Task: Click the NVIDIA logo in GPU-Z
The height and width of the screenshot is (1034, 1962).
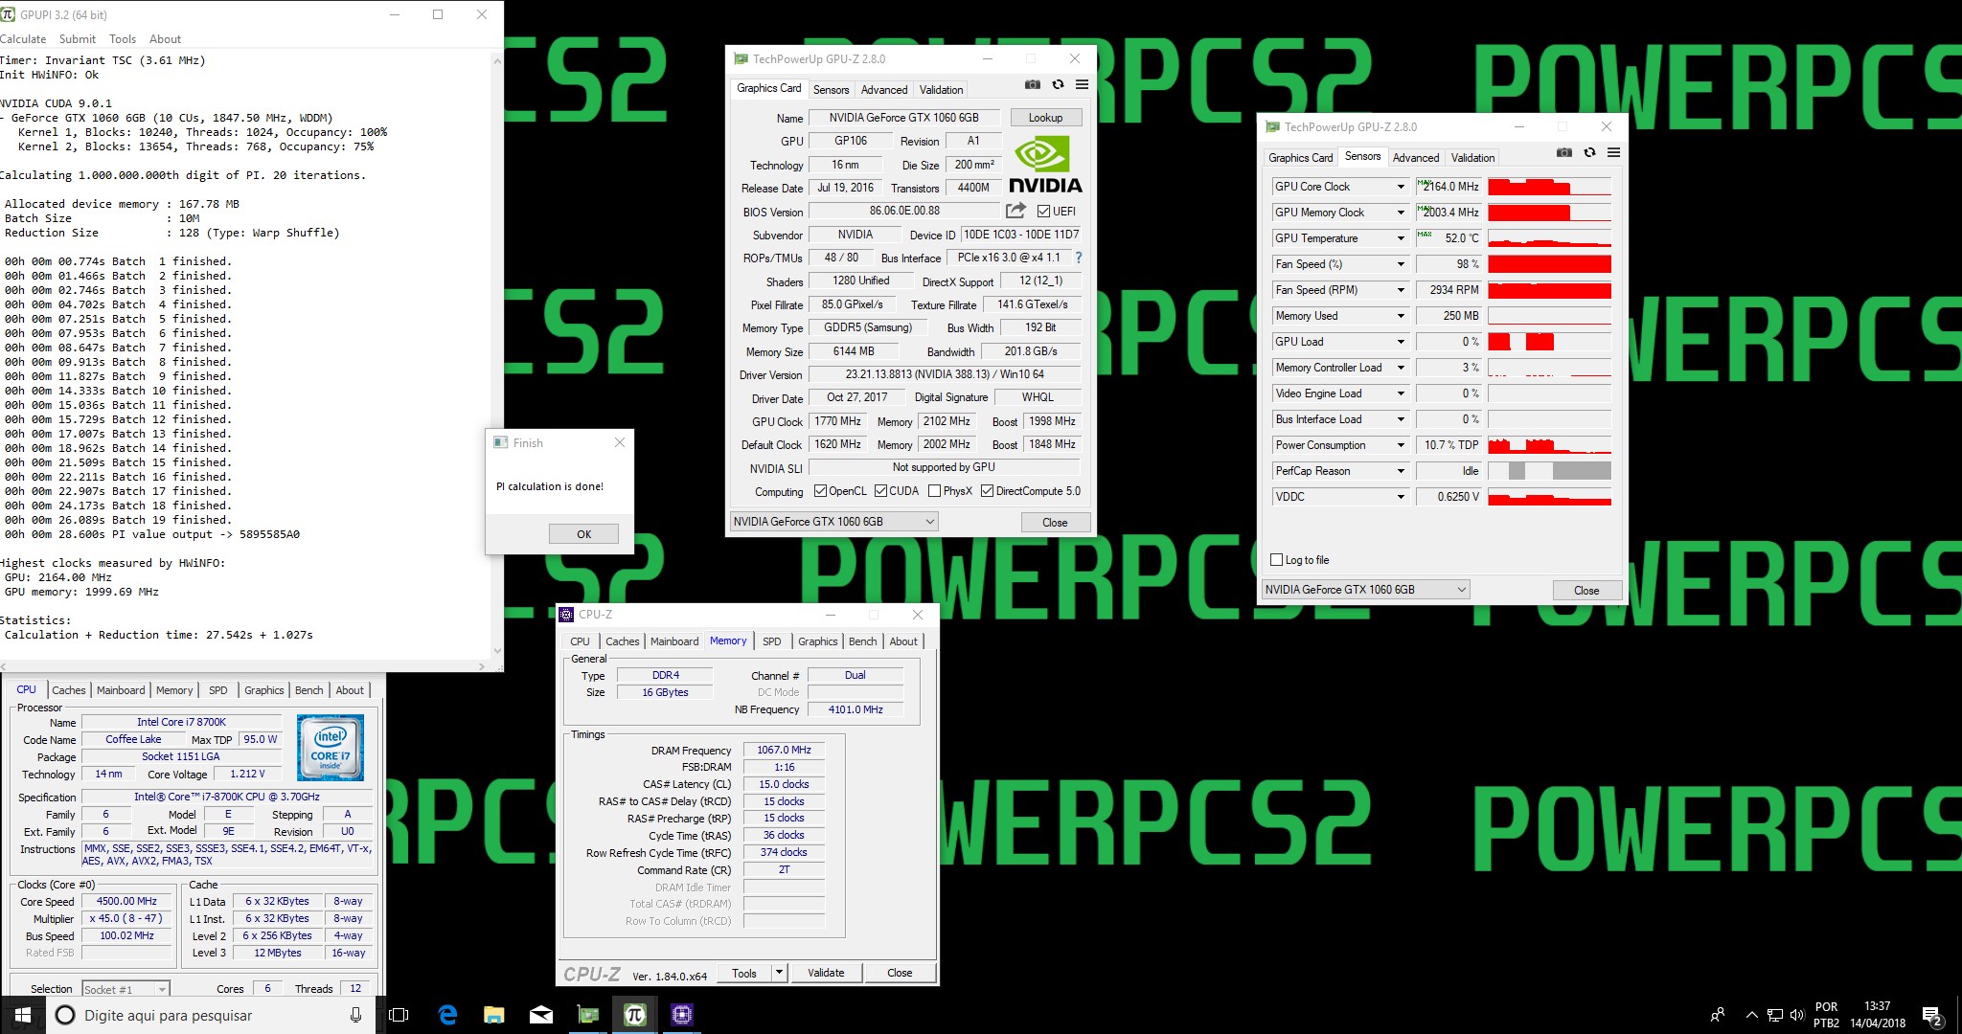Action: [1044, 166]
